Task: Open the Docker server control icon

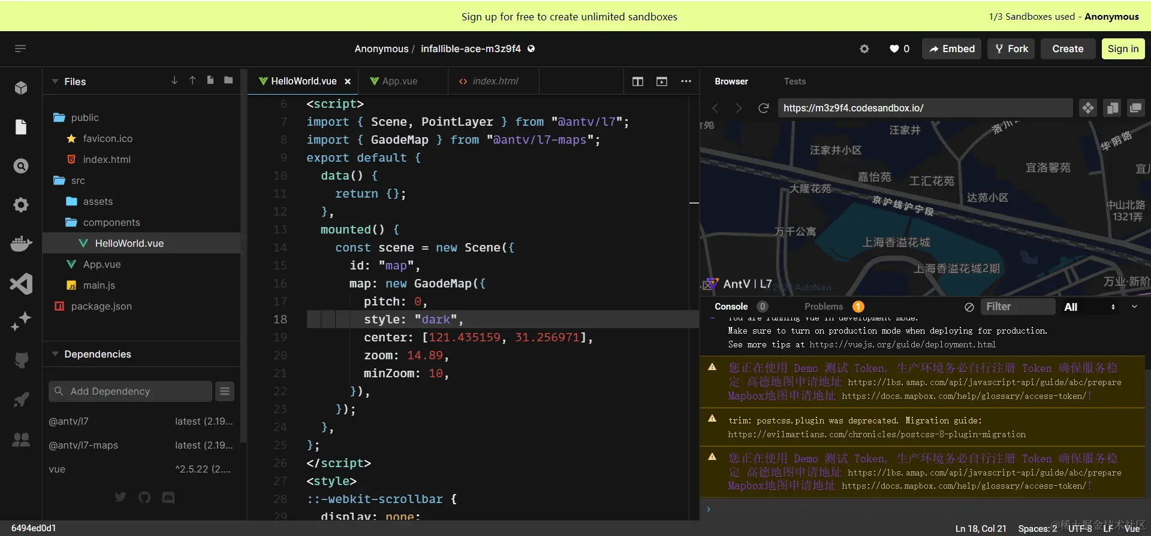Action: coord(21,244)
